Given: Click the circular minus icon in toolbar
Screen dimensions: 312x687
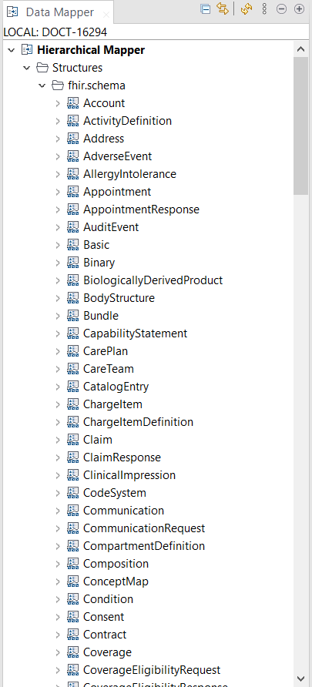Looking at the screenshot, I should (x=282, y=8).
